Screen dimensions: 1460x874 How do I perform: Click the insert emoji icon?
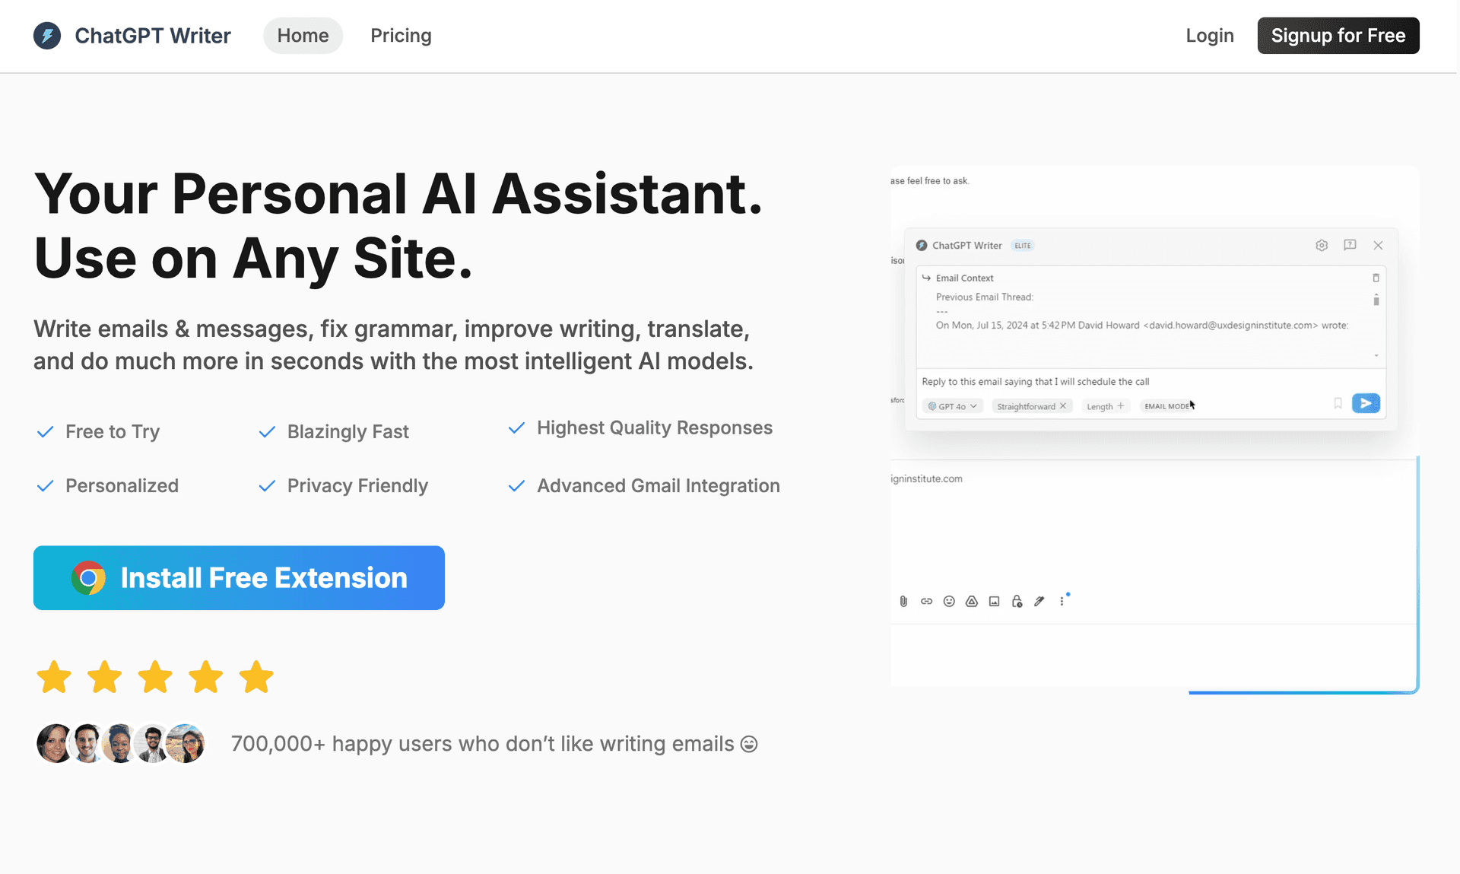[949, 601]
